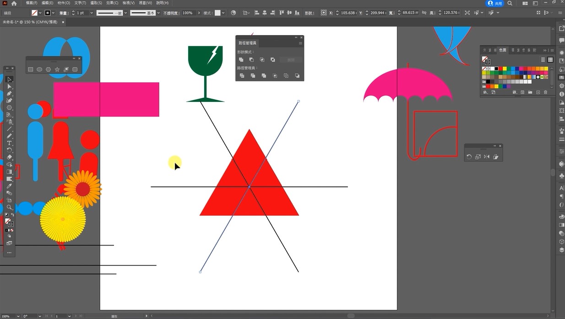This screenshot has height=319, width=565.
Task: Expand the opacity 100% options arrow
Action: coord(199,13)
